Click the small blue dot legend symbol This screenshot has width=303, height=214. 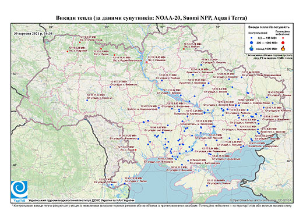coord(252,38)
